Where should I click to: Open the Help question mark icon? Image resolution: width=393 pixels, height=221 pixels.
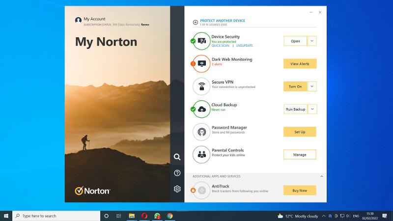[177, 173]
